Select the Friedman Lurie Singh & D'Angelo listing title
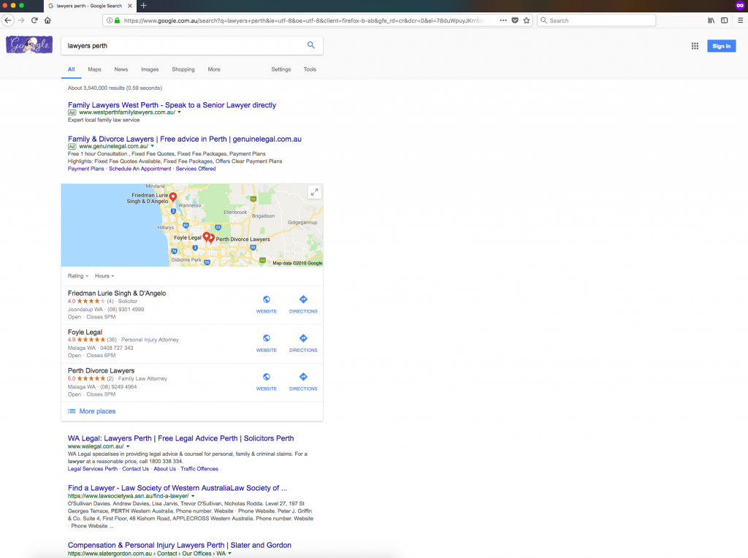 point(117,294)
